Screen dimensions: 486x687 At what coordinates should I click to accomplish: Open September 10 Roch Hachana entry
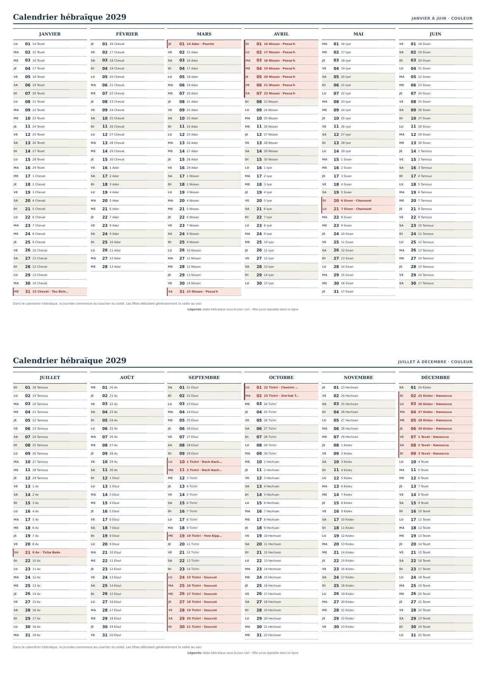pyautogui.click(x=204, y=462)
